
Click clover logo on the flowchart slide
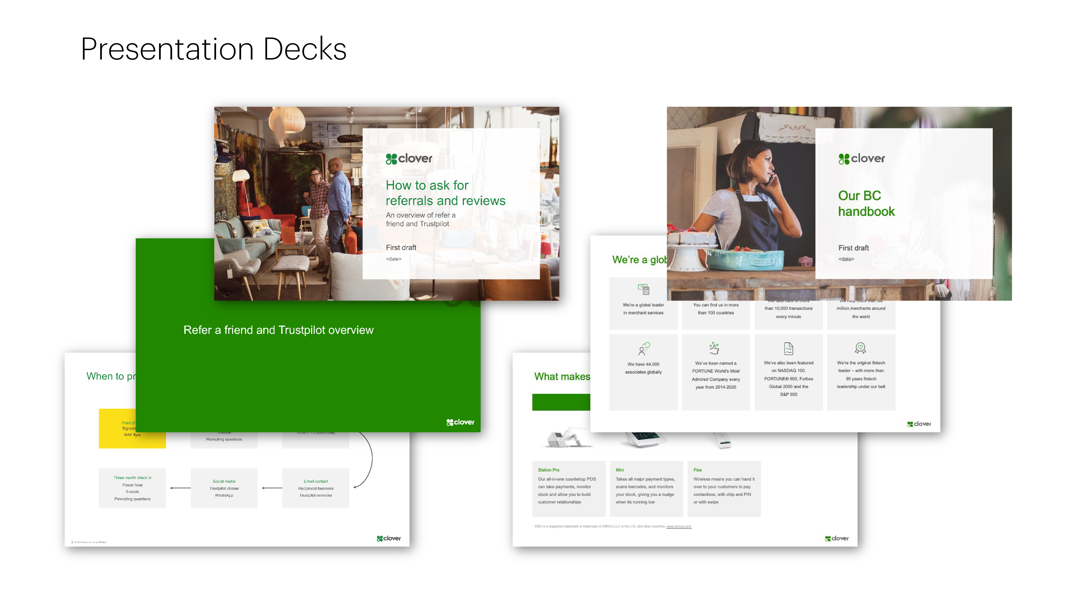click(389, 538)
